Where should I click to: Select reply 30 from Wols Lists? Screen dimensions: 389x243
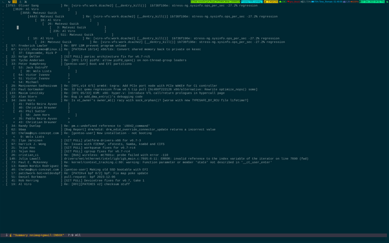click(49, 71)
